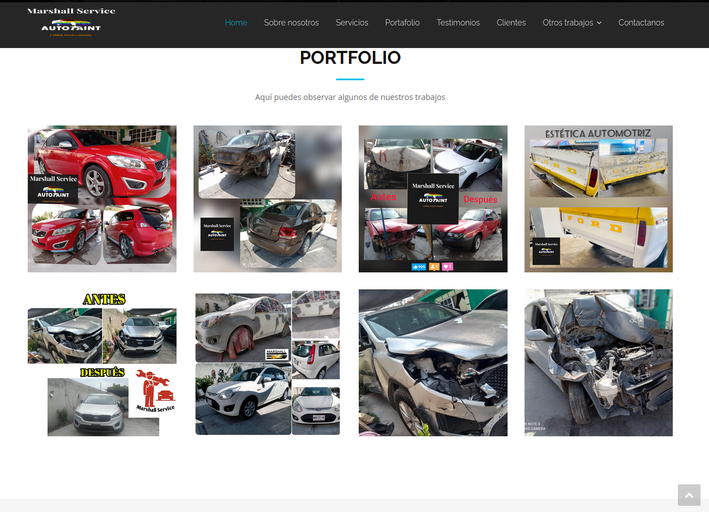The image size is (709, 512).
Task: Go to Contactanos page link
Action: (x=641, y=23)
